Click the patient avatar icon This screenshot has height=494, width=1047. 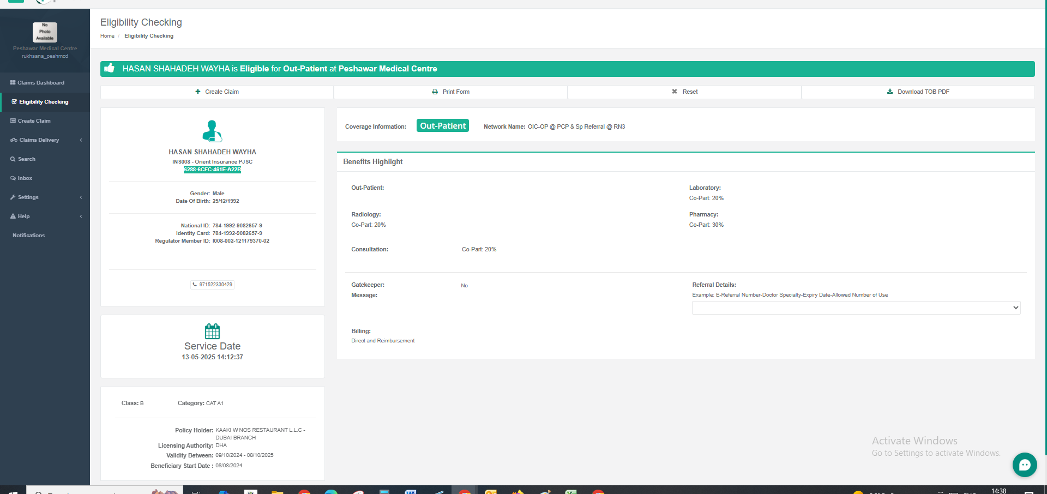(212, 131)
